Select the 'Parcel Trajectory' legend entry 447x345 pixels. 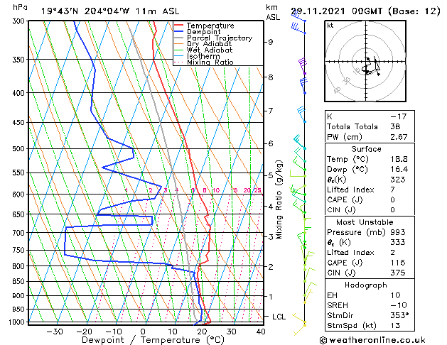point(220,38)
